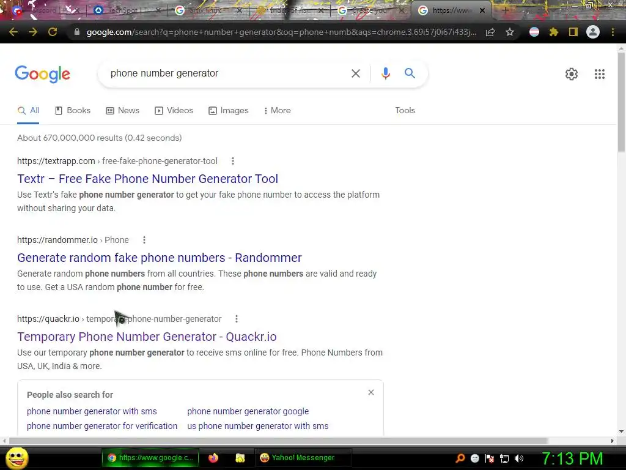The width and height of the screenshot is (626, 470).
Task: Select Chrome google window in taskbar
Action: [150, 458]
